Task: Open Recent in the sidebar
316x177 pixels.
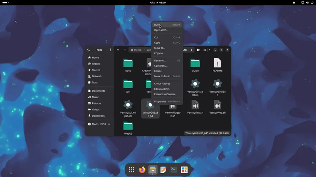Action: (99, 64)
